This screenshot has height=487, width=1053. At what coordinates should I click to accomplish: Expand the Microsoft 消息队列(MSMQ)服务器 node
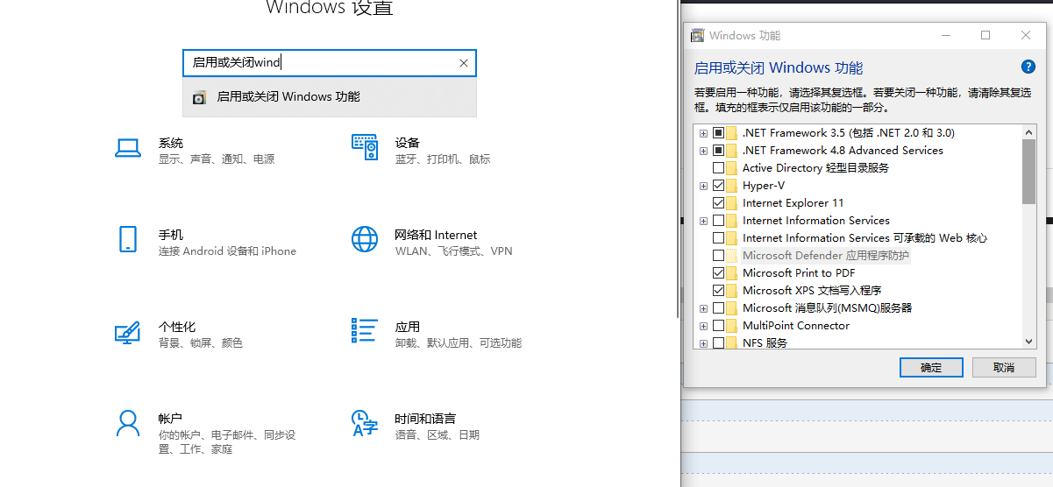point(703,308)
